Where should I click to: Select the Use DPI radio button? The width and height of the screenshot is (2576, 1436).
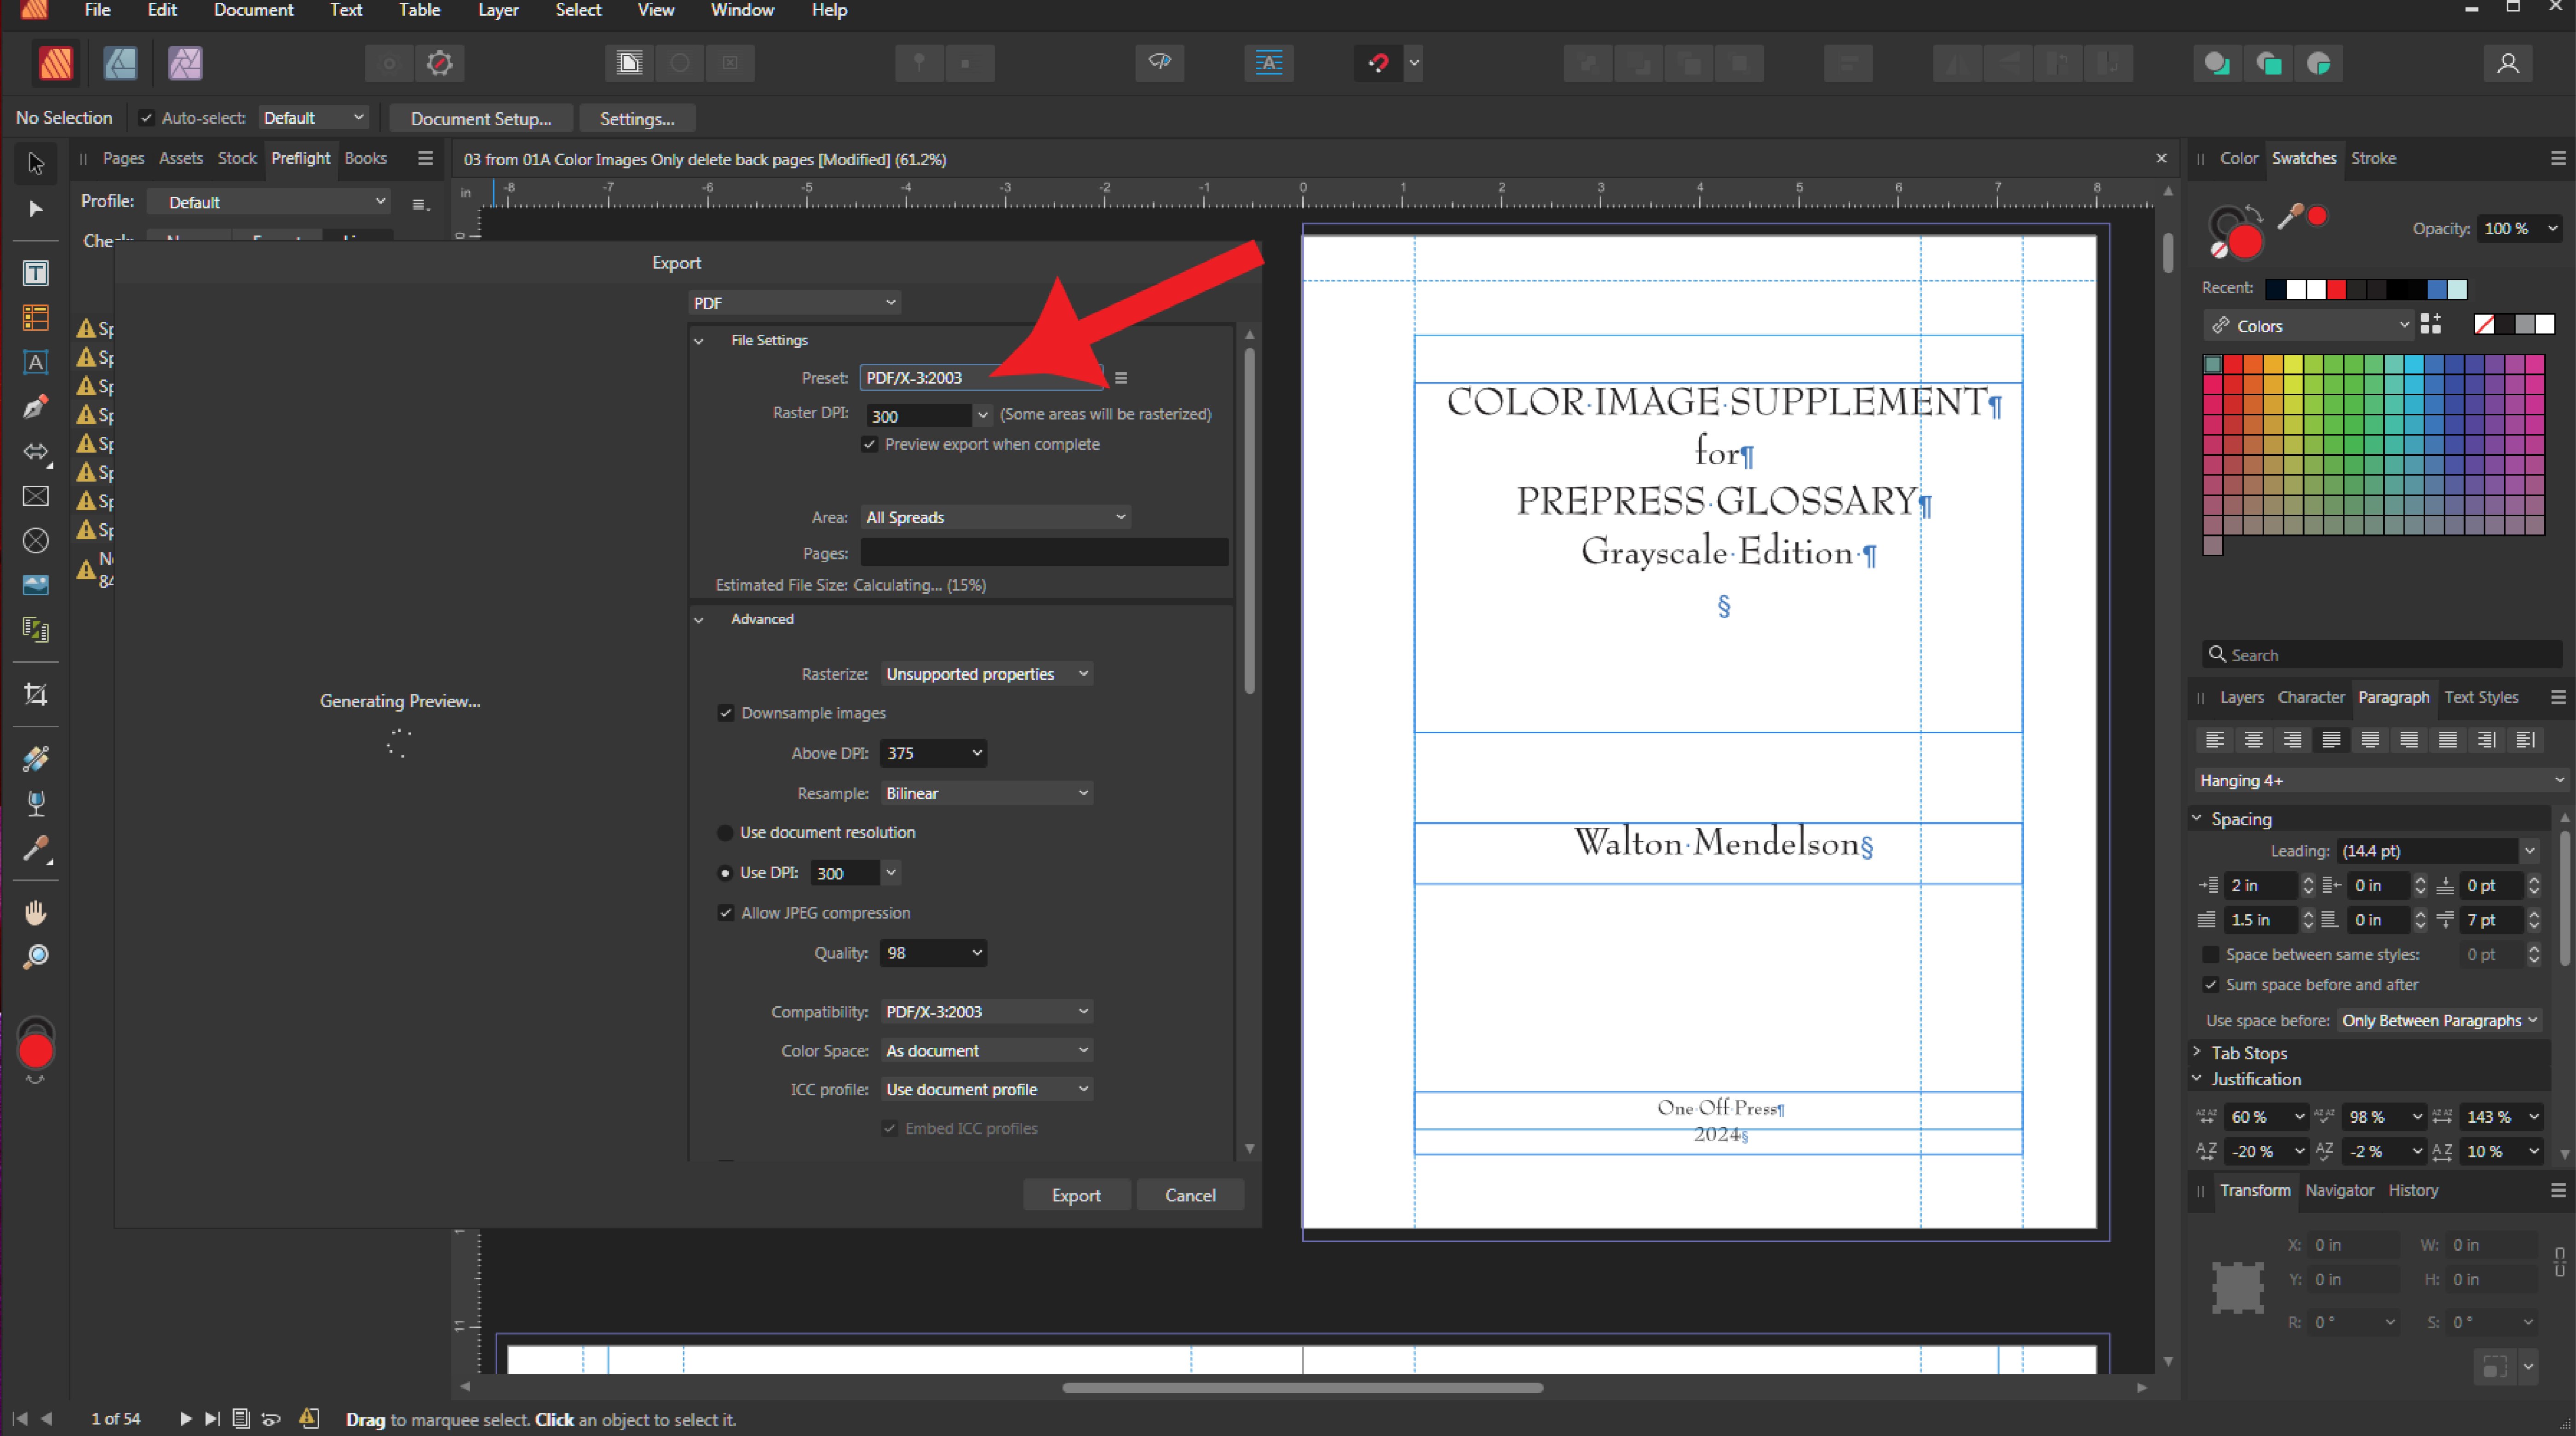pyautogui.click(x=725, y=873)
